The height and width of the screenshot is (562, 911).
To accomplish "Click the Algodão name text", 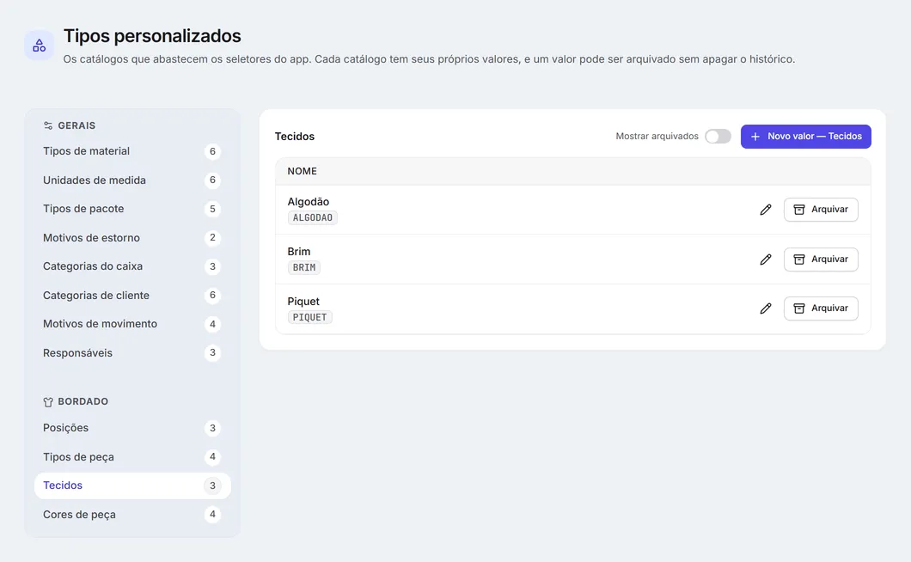I will [x=308, y=202].
